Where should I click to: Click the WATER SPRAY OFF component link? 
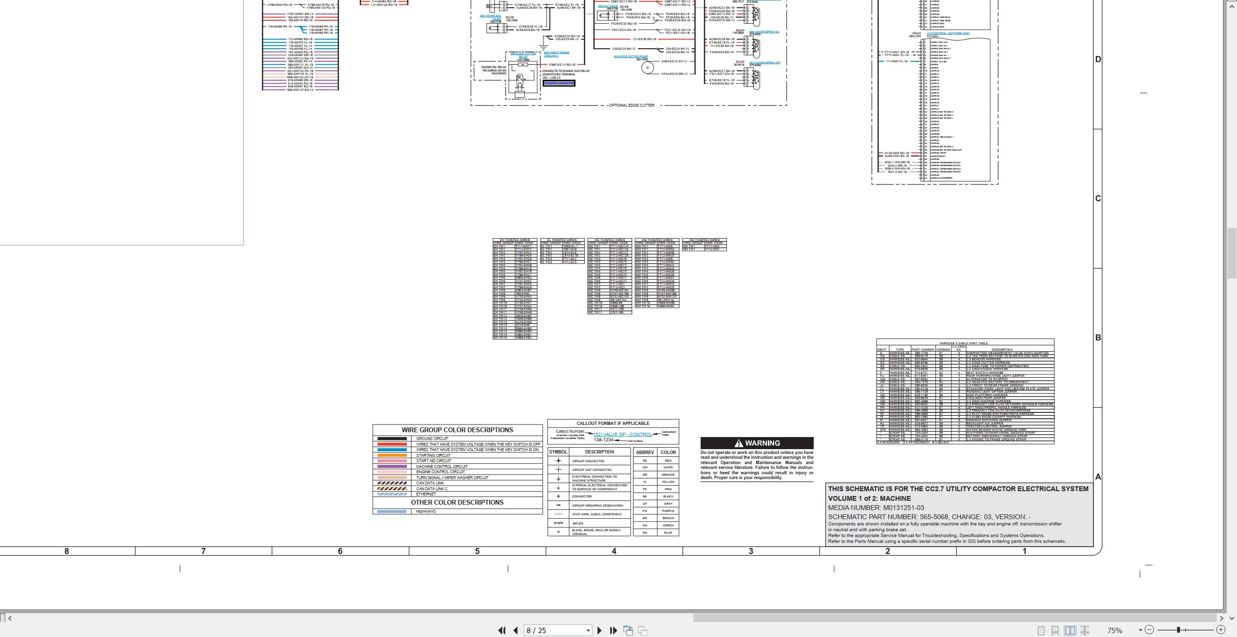click(x=765, y=63)
